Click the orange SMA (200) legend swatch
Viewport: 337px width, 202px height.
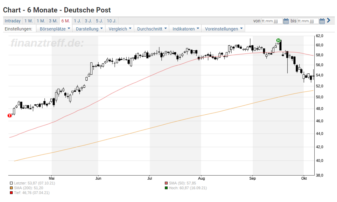point(11,188)
